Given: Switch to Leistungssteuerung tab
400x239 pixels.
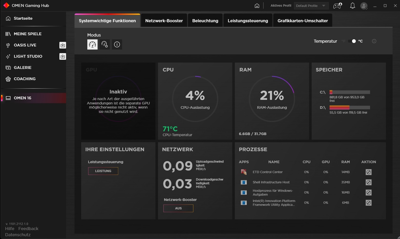Looking at the screenshot, I should [248, 21].
